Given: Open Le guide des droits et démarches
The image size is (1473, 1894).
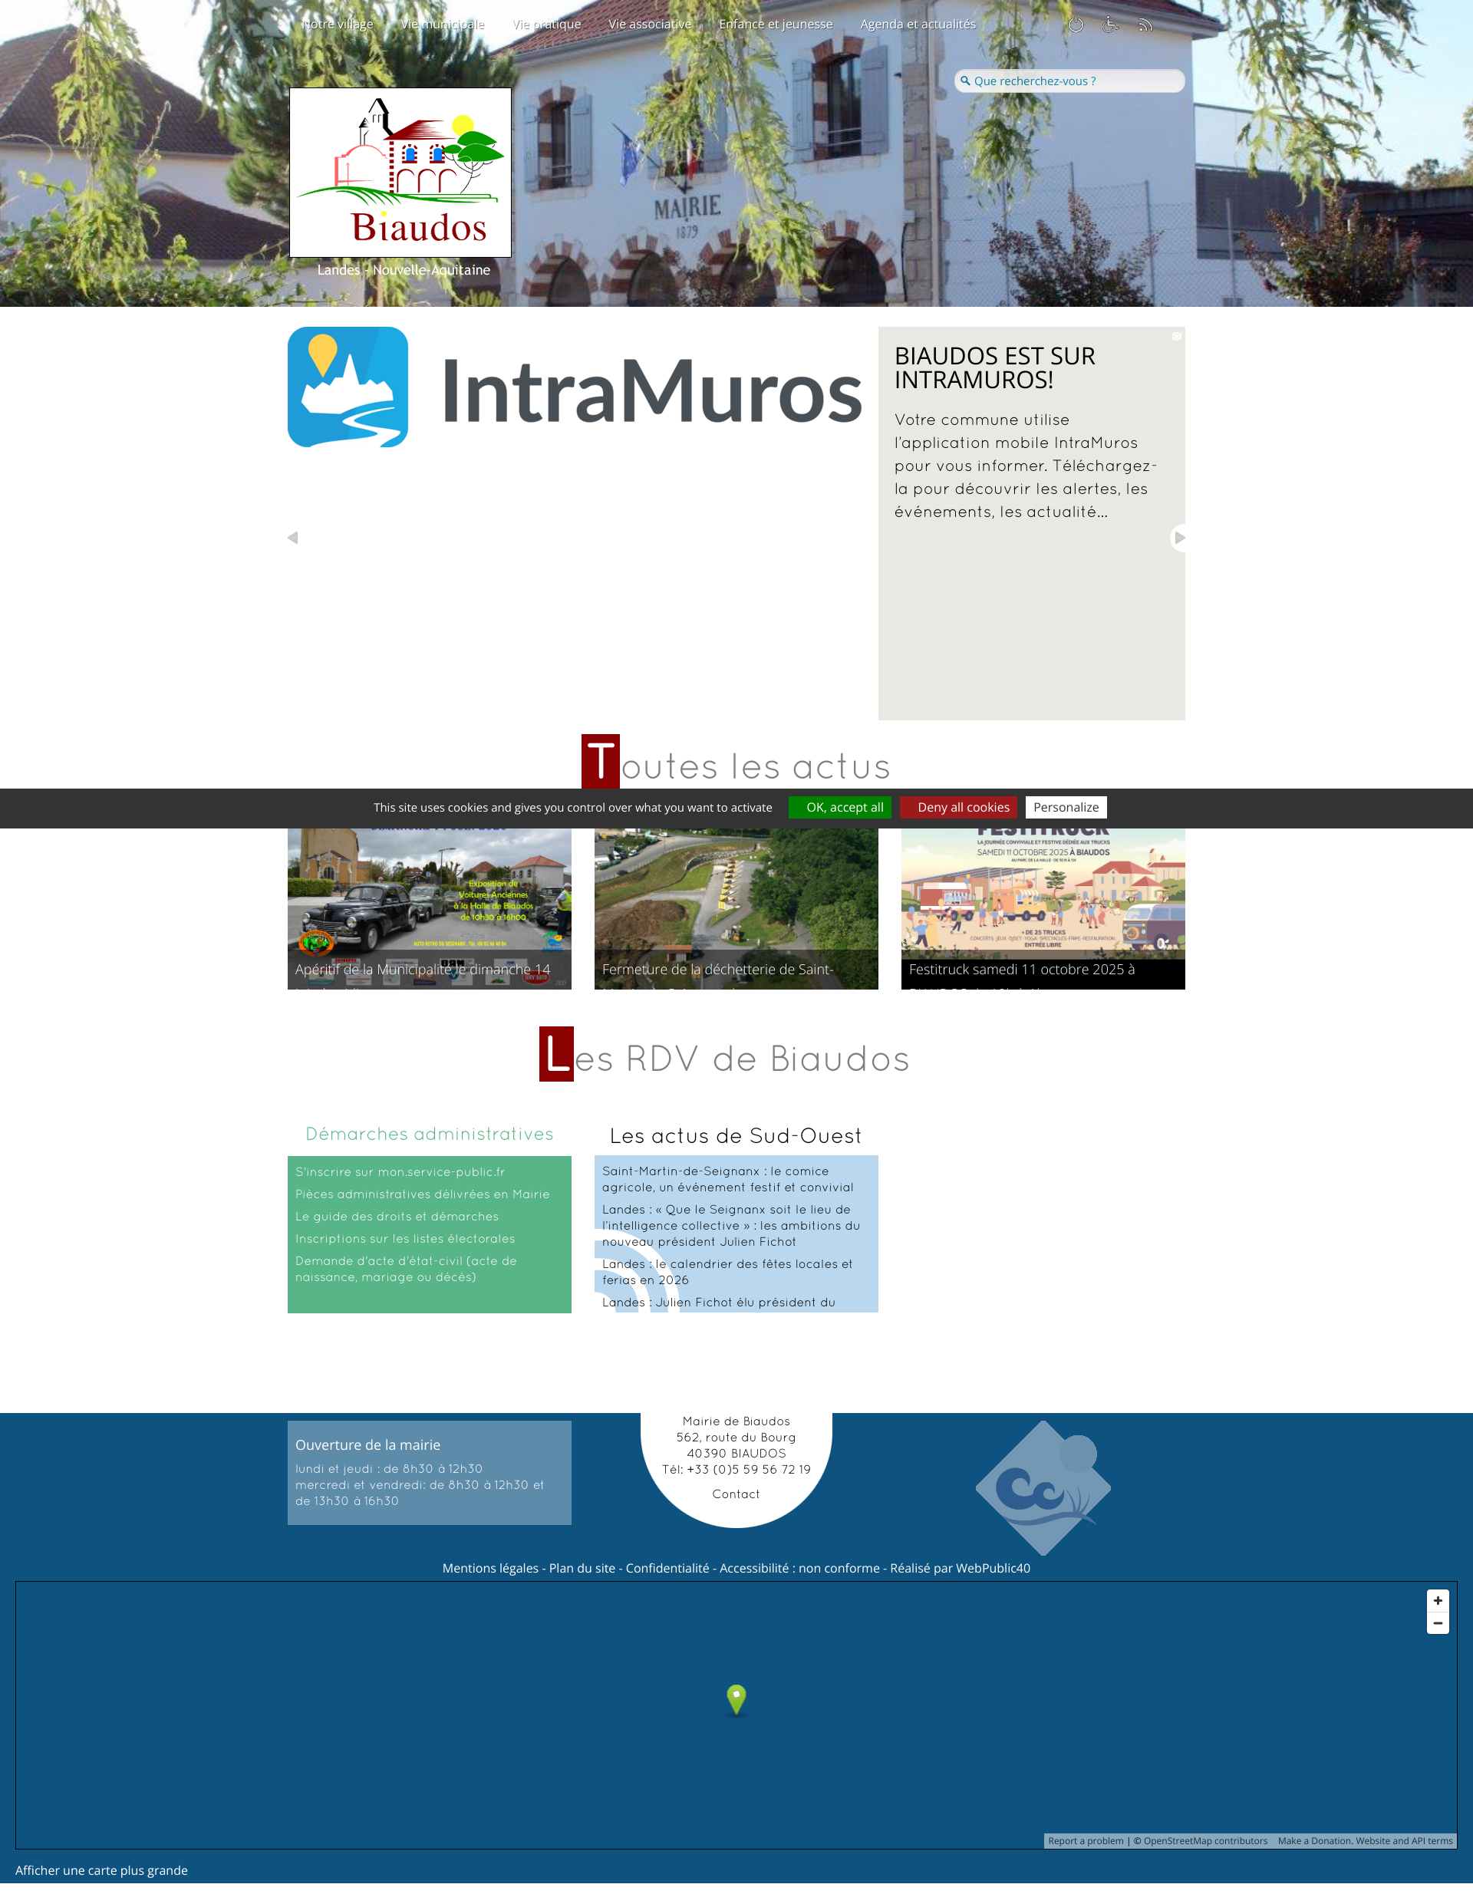Looking at the screenshot, I should pyautogui.click(x=397, y=1217).
